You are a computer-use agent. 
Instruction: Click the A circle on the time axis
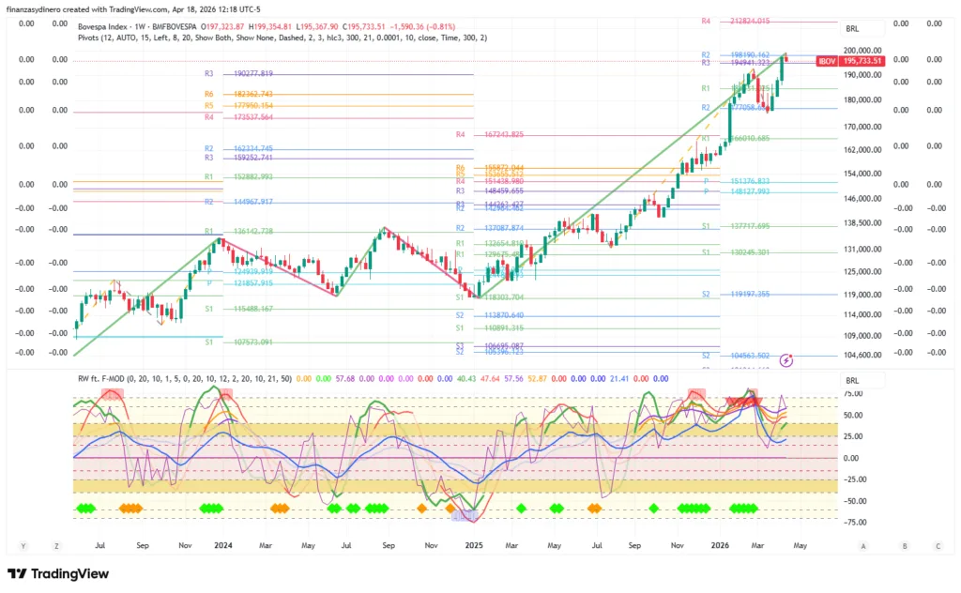(x=862, y=545)
